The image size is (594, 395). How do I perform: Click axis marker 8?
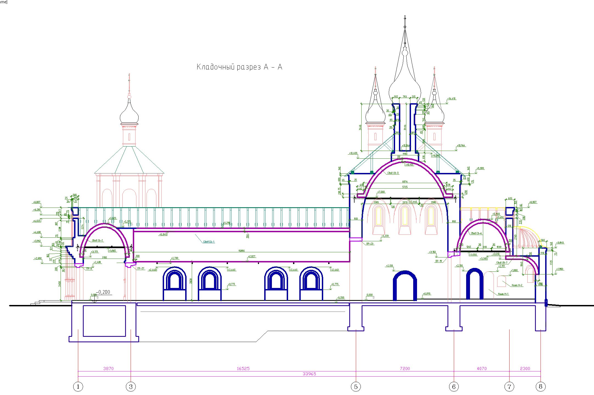pyautogui.click(x=540, y=386)
